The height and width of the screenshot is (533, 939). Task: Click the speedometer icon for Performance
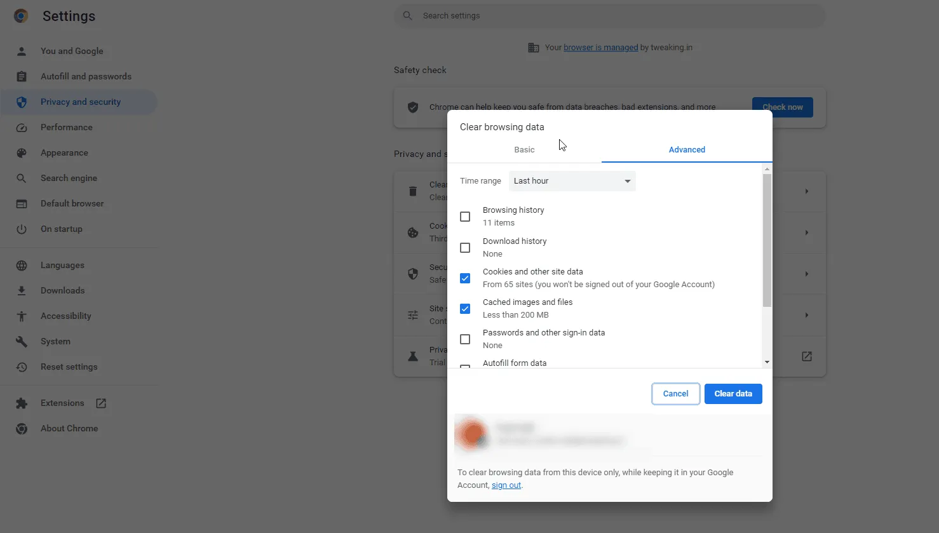coord(22,127)
